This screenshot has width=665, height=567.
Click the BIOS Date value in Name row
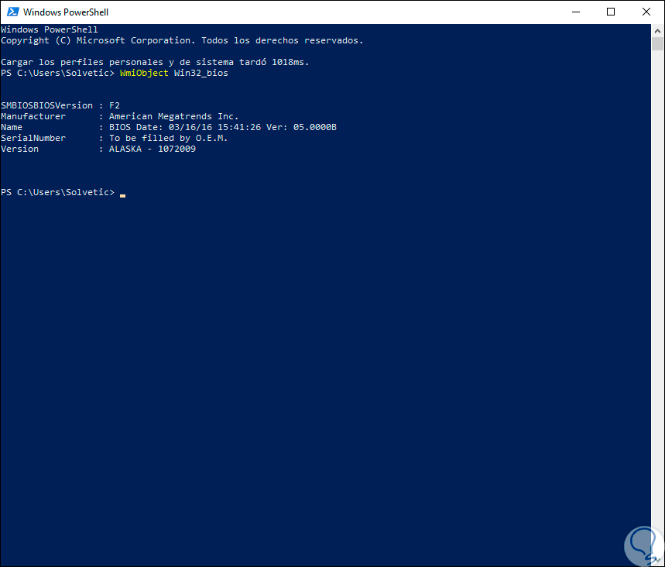click(x=222, y=127)
